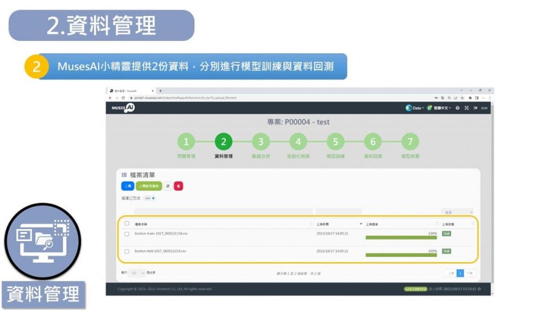Click the 檔案清單 list icon

point(124,175)
